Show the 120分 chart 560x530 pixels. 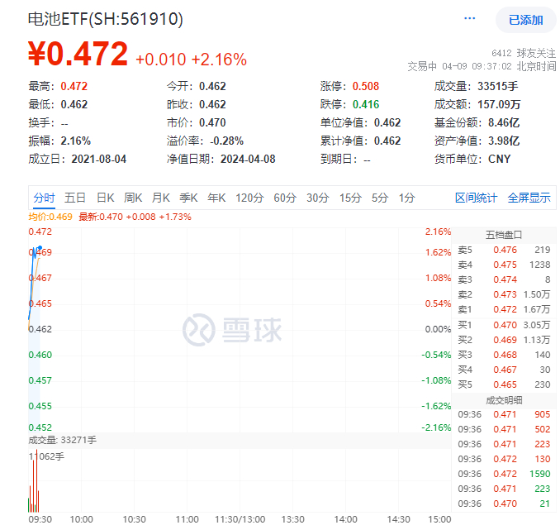pos(249,198)
